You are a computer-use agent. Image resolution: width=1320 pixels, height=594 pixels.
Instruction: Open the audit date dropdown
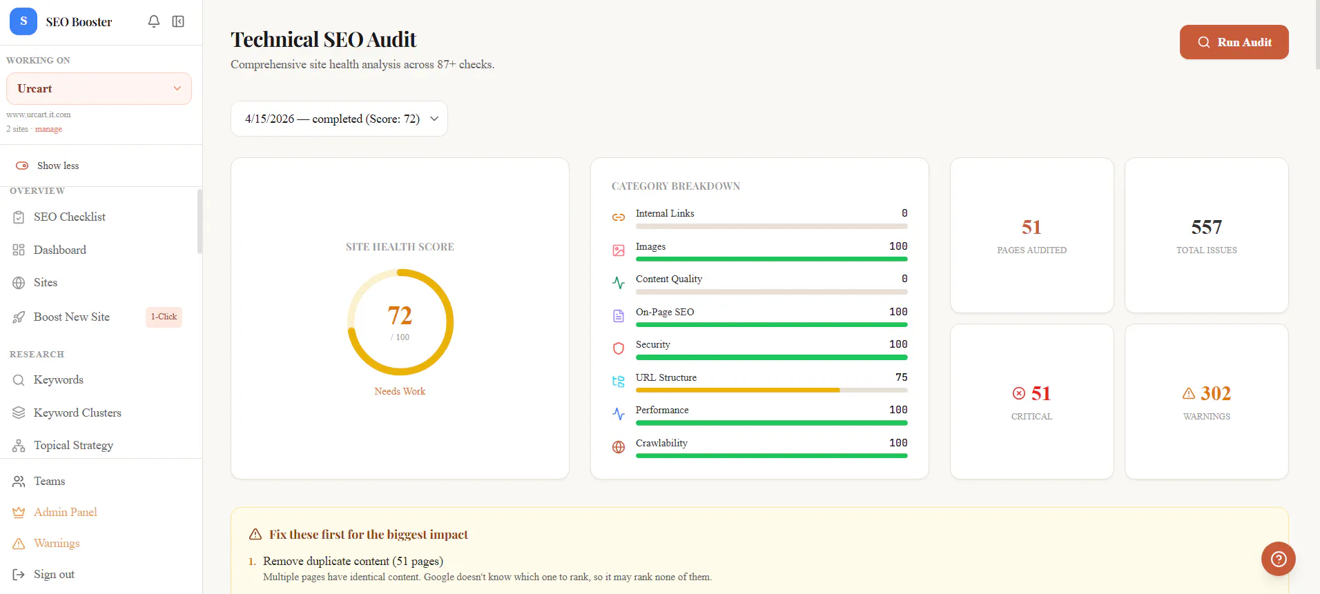(339, 119)
